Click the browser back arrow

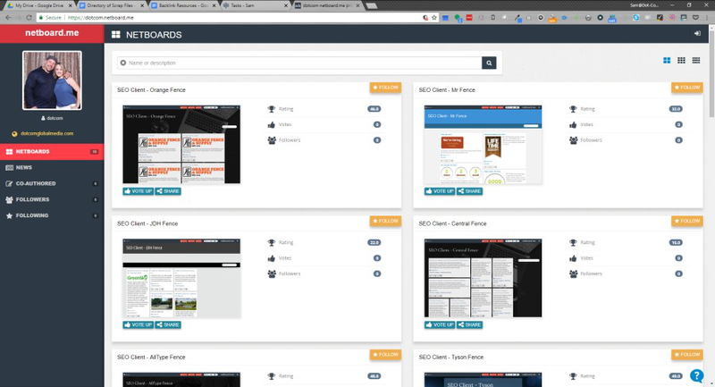coord(7,16)
